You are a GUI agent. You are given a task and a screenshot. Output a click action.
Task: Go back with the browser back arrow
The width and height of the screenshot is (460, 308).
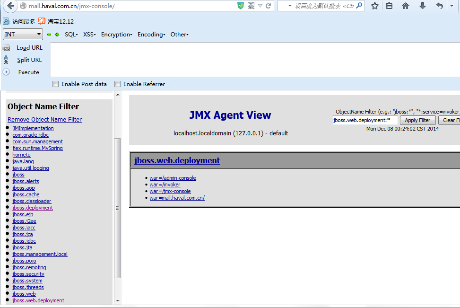[10, 6]
